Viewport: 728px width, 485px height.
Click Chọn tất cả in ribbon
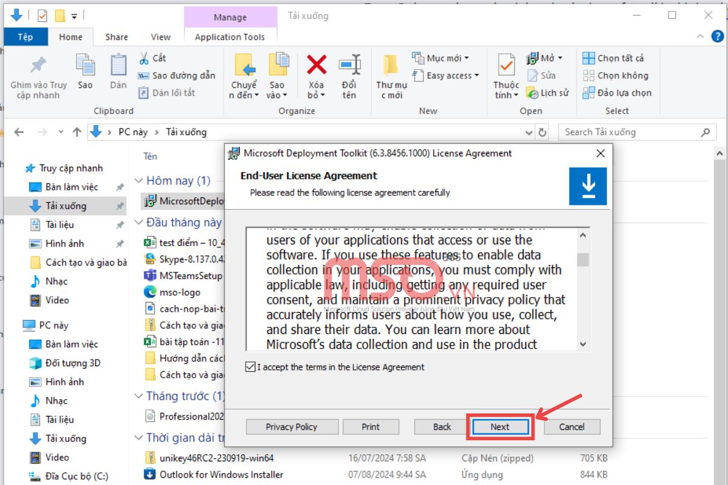click(613, 58)
